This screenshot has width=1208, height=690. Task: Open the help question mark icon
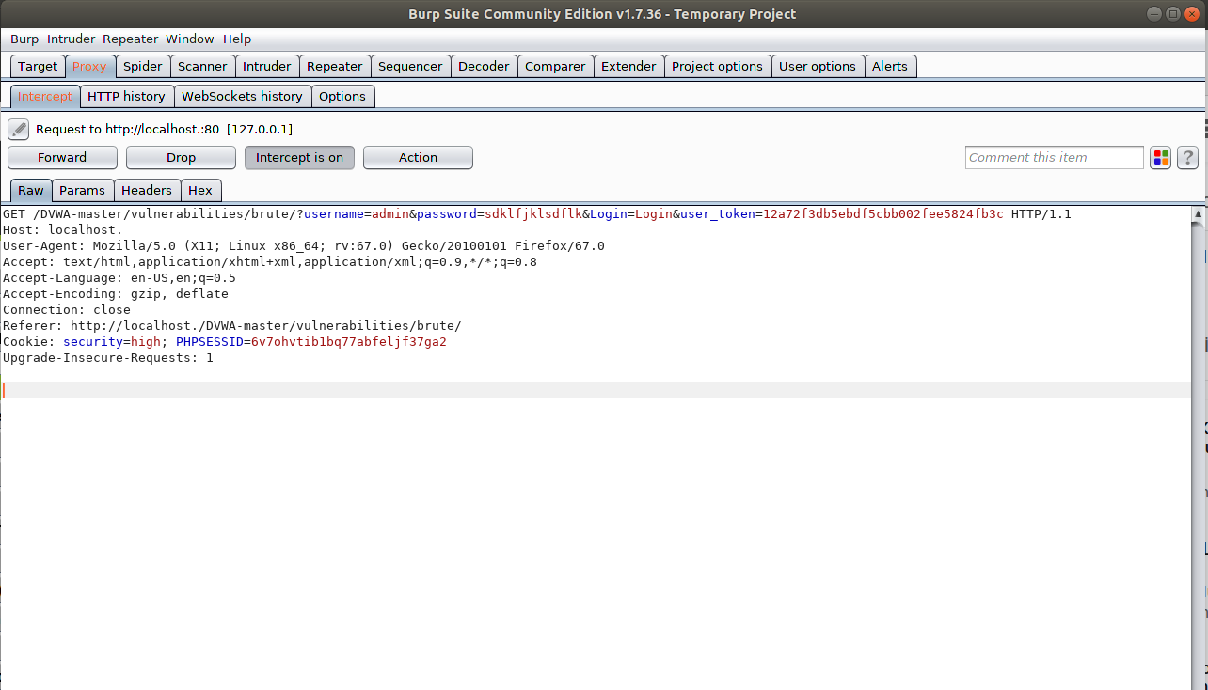(1187, 158)
